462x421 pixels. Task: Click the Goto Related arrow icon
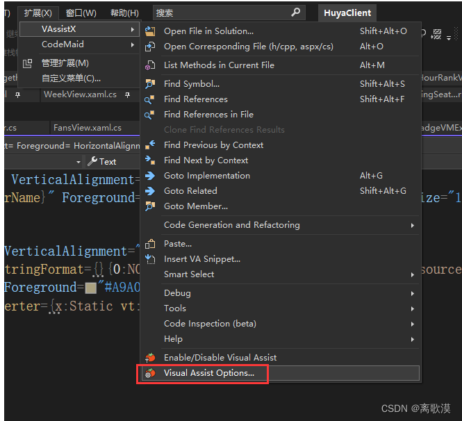[x=150, y=191]
